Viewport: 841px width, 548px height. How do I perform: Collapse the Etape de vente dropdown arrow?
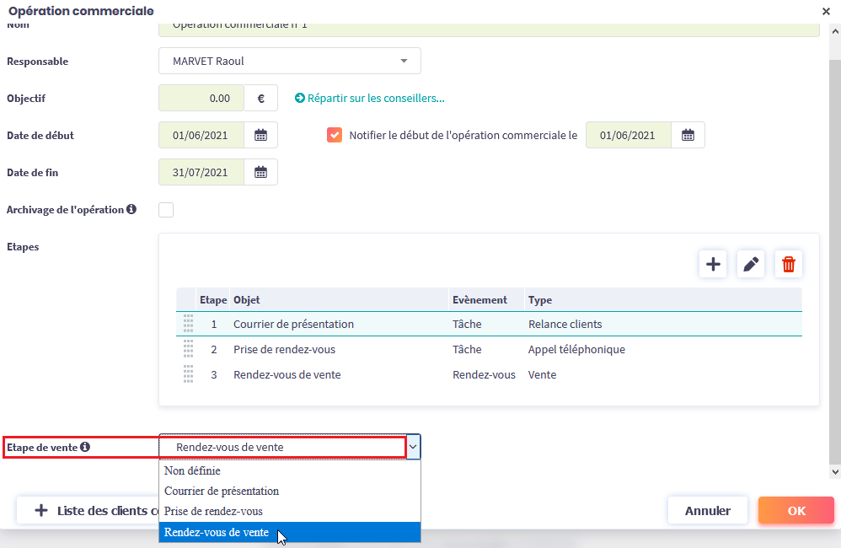point(413,447)
